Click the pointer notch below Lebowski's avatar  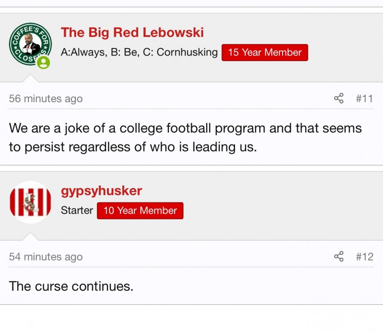coord(30,79)
